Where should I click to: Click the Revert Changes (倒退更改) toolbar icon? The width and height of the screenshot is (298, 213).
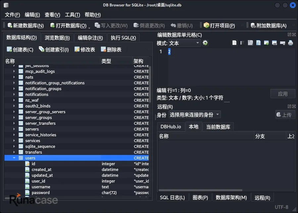coord(136,25)
